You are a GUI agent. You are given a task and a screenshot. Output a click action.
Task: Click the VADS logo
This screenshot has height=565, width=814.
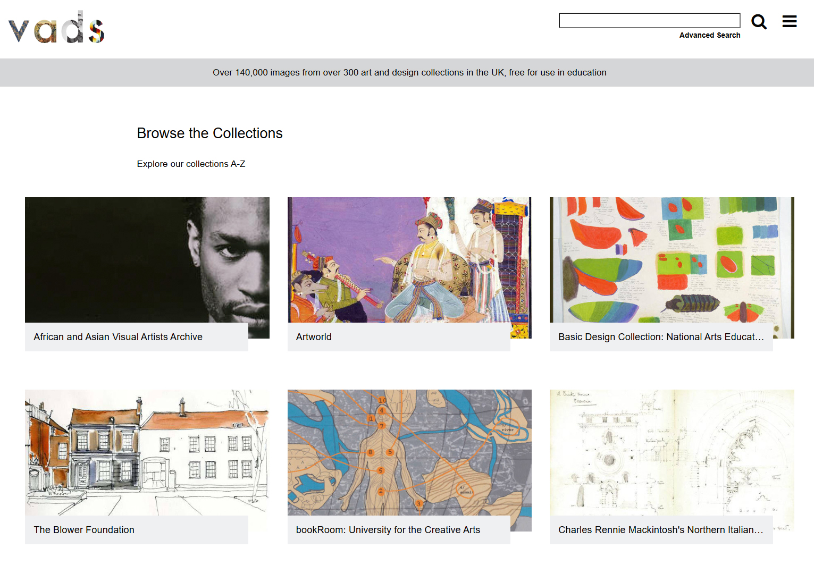[56, 28]
